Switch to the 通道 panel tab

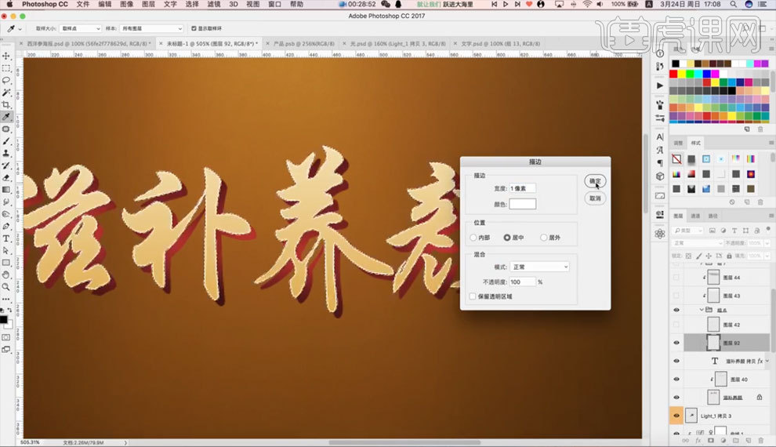pos(695,216)
